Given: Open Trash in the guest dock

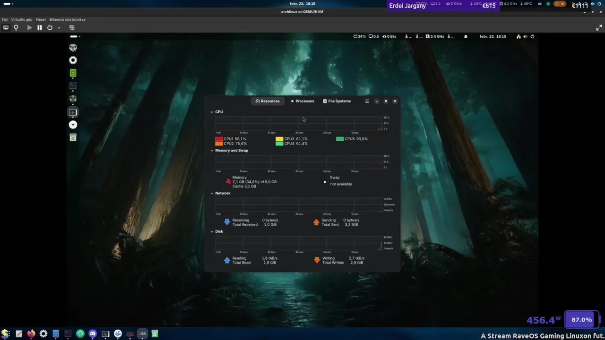Looking at the screenshot, I should coord(73,137).
